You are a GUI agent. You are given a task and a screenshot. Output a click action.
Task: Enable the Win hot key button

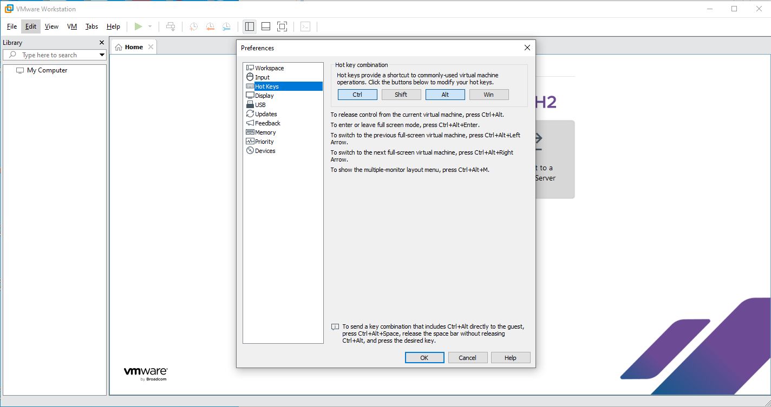[488, 95]
